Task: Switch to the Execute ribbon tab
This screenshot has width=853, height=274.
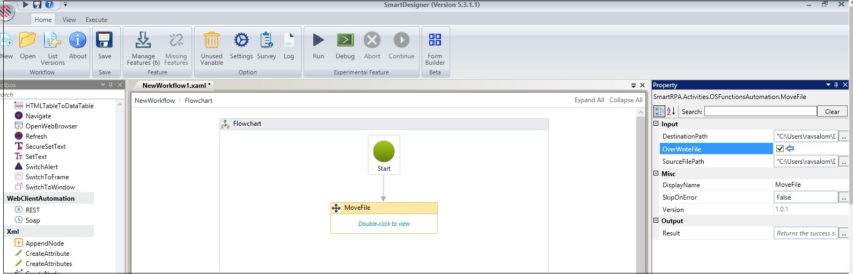Action: tap(97, 20)
